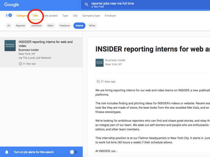Clear the 2 active filters
This screenshot has width=210, height=157.
point(10,15)
